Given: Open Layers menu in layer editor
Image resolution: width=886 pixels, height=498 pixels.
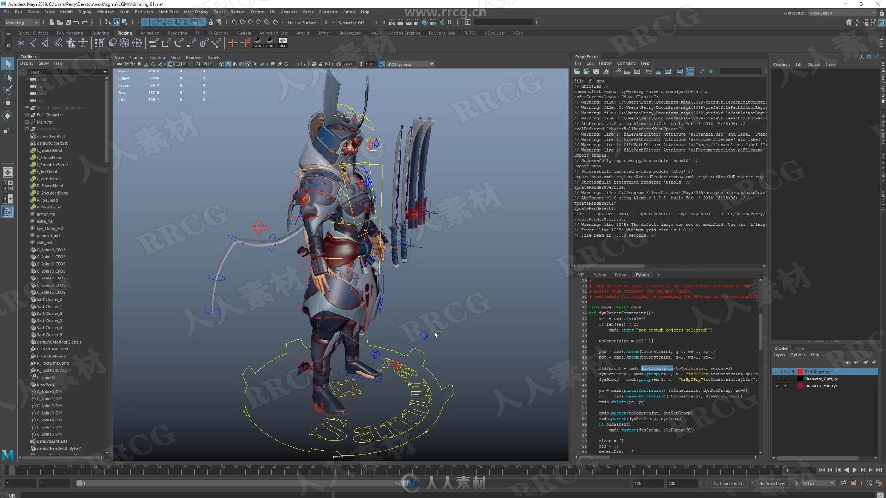Looking at the screenshot, I should [x=779, y=355].
